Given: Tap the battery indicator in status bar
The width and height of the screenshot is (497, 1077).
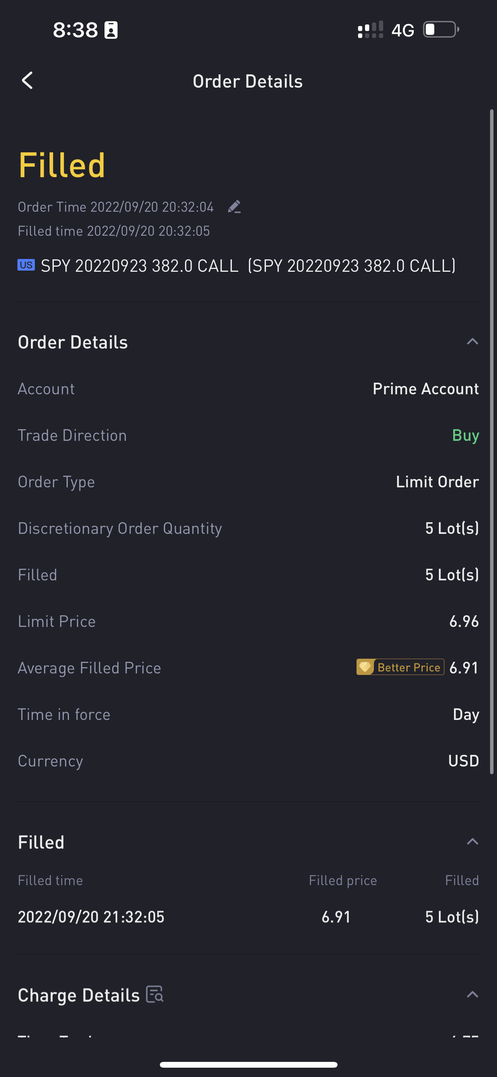Looking at the screenshot, I should (440, 30).
